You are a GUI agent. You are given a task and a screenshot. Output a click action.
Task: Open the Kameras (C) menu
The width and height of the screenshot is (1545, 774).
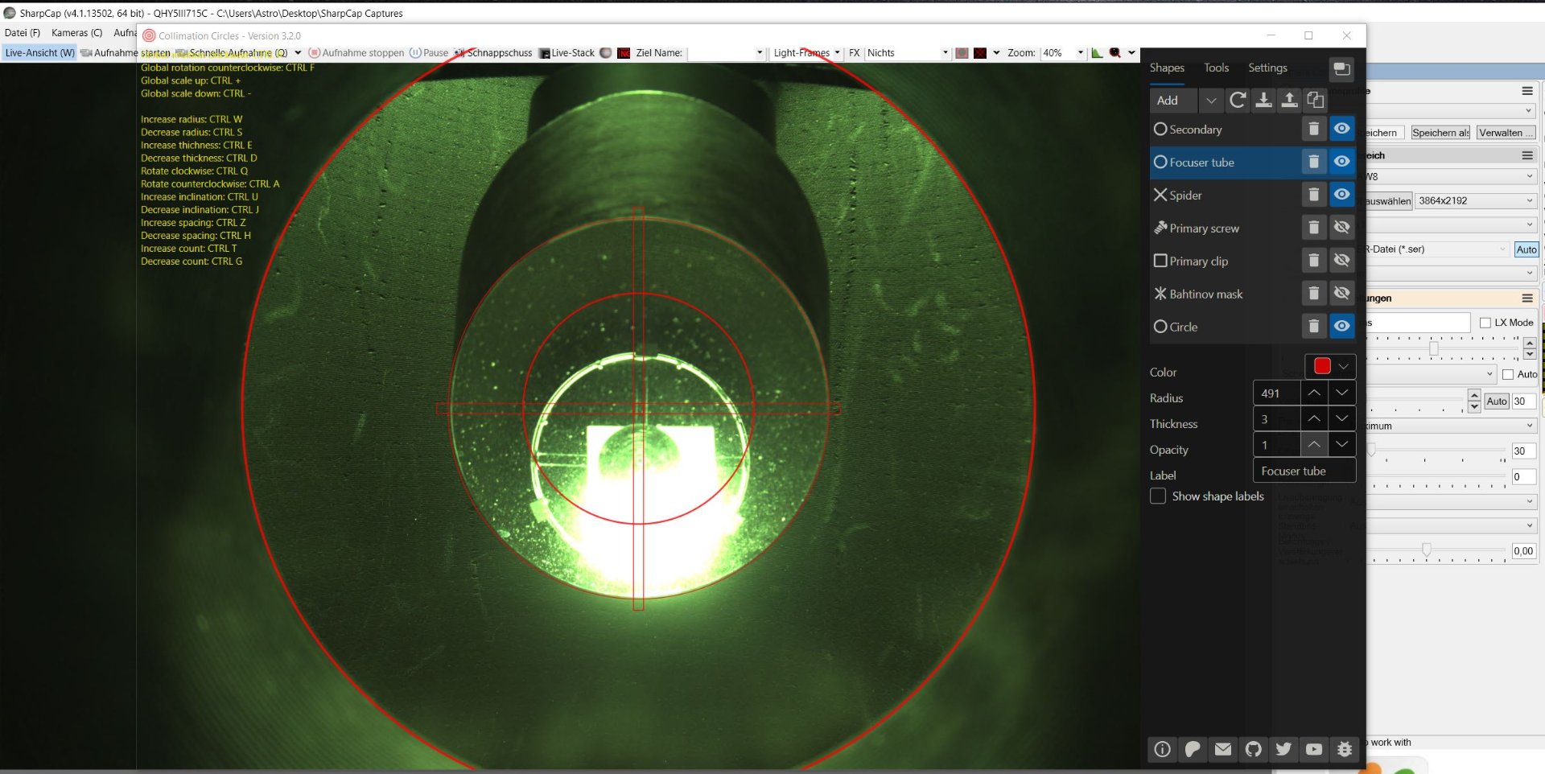(76, 33)
